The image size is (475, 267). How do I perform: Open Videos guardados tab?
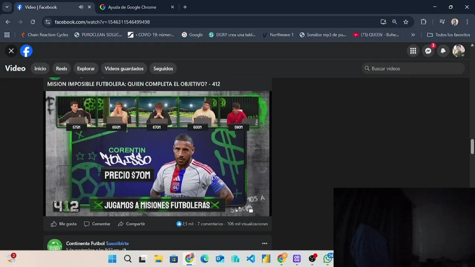click(124, 69)
